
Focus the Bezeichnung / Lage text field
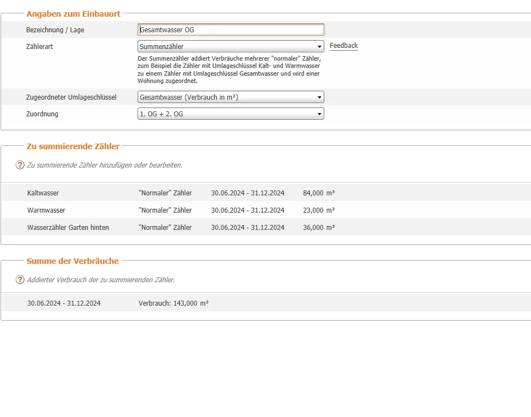tap(230, 30)
